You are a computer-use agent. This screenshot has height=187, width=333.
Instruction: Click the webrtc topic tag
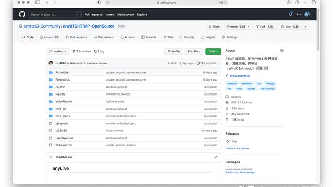point(251,89)
